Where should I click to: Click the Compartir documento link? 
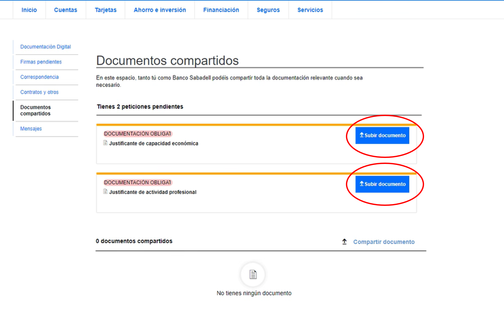pyautogui.click(x=384, y=242)
